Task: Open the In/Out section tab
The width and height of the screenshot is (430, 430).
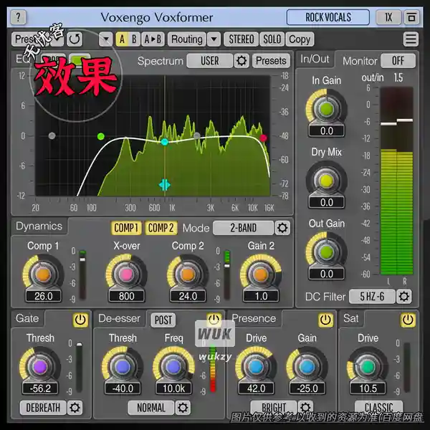Action: click(x=315, y=59)
